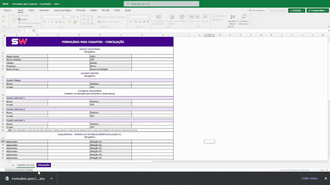Click the Redo arrow icon
The image size is (330, 185).
point(3,22)
